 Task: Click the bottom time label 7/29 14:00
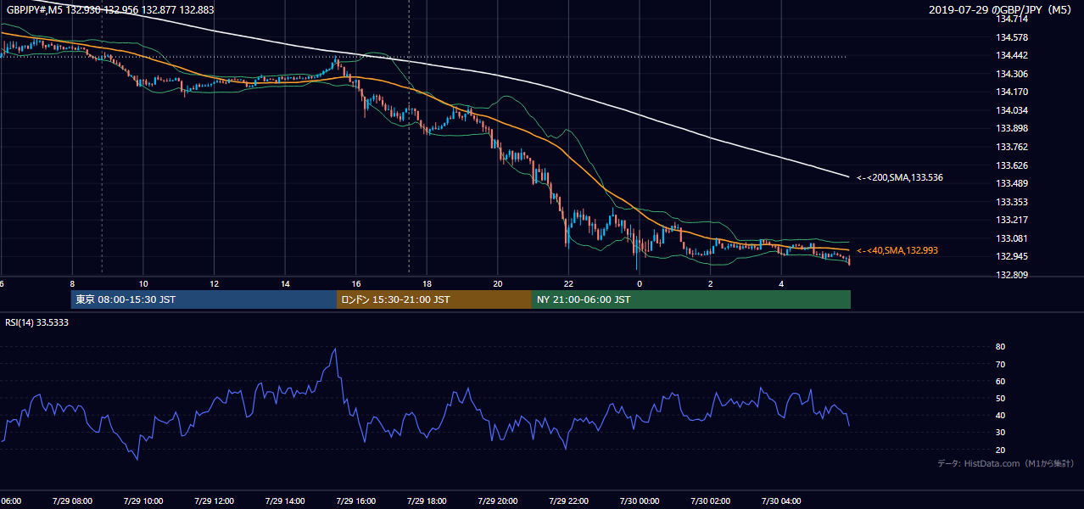pos(285,501)
